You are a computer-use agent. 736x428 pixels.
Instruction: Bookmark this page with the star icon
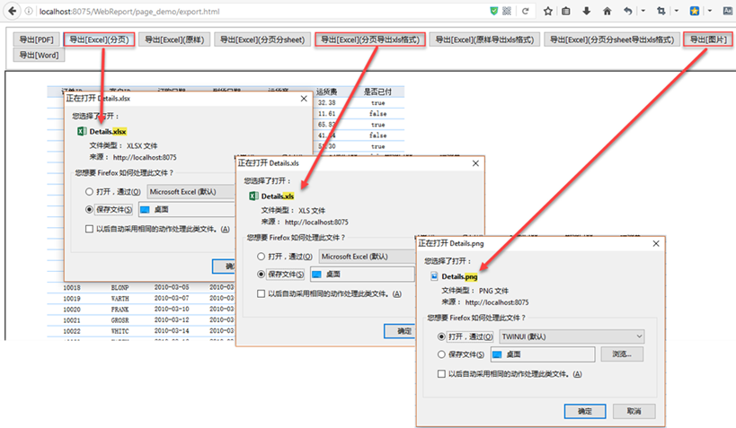[x=548, y=12]
